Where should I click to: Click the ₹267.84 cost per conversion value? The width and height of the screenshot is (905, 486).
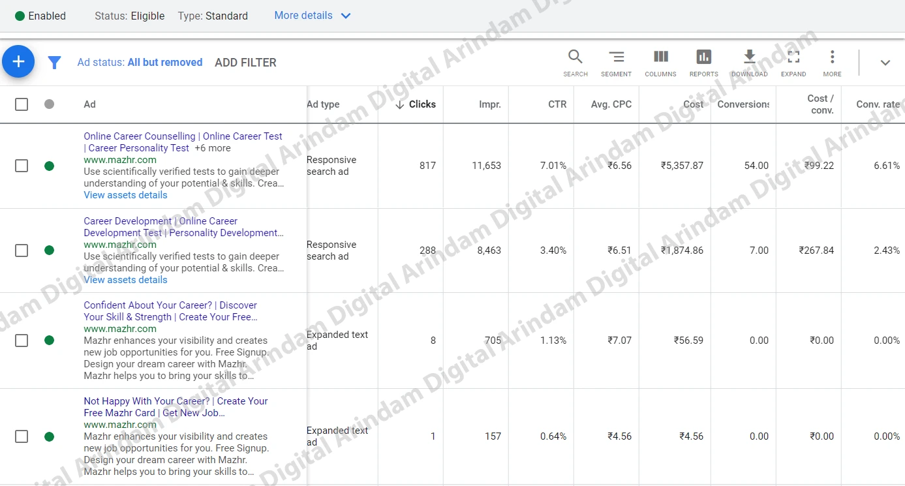(x=816, y=251)
